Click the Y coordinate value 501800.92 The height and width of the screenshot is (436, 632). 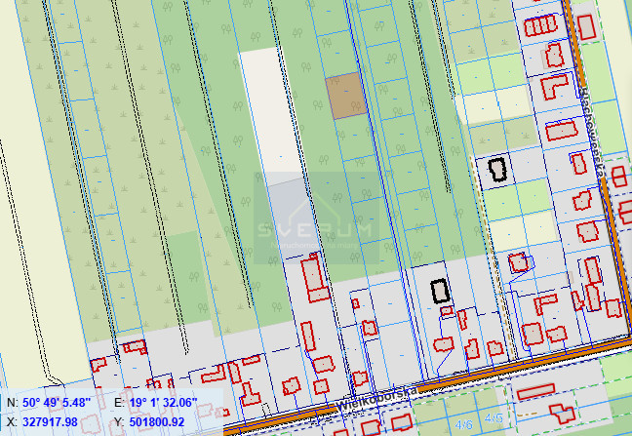pos(156,421)
